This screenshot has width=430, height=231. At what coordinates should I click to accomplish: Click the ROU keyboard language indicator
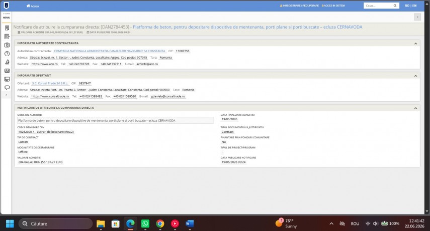pyautogui.click(x=355, y=223)
